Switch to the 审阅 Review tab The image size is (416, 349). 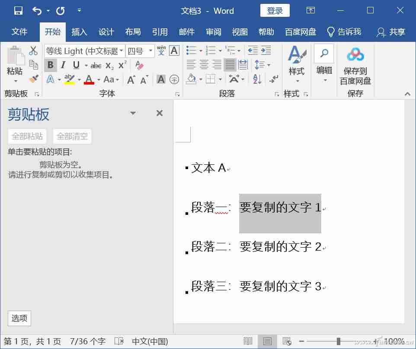[x=214, y=32]
